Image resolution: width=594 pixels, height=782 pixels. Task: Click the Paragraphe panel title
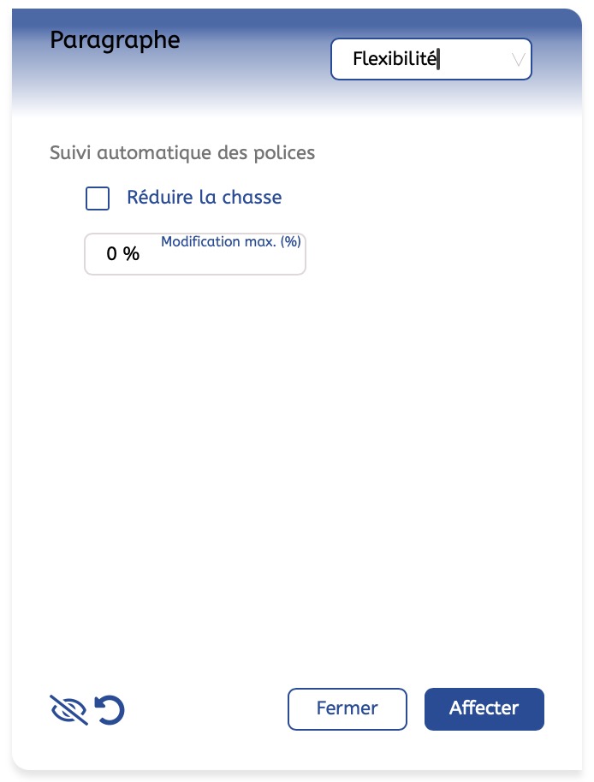click(115, 40)
